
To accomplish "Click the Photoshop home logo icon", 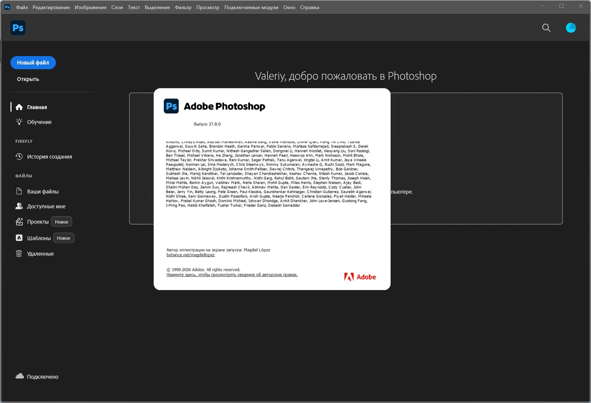I will pos(18,28).
